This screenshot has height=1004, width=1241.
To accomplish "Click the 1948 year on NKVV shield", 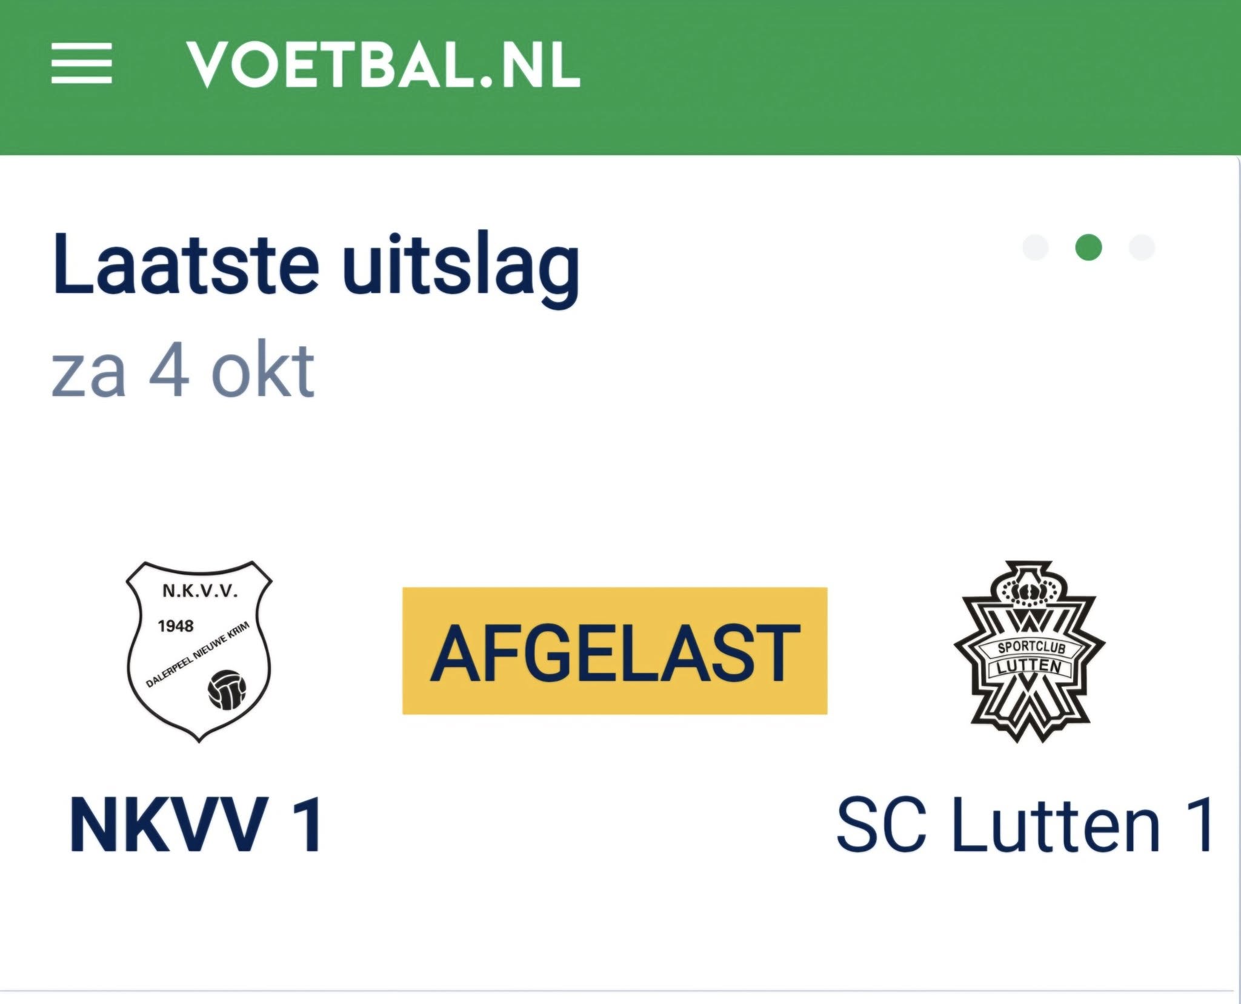I will point(176,625).
